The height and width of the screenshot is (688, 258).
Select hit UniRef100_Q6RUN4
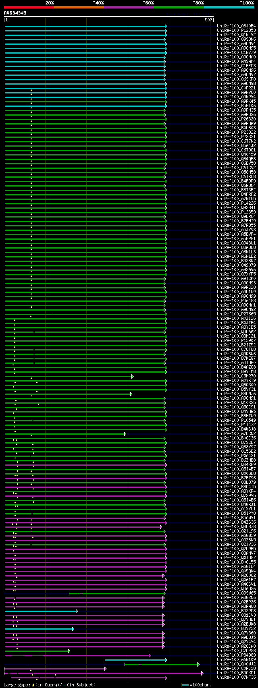236,185
